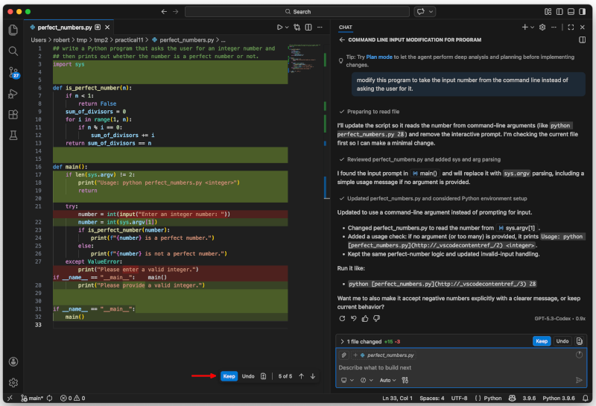This screenshot has width=596, height=406.
Task: Open the run file dropdown arrow
Action: 288,27
